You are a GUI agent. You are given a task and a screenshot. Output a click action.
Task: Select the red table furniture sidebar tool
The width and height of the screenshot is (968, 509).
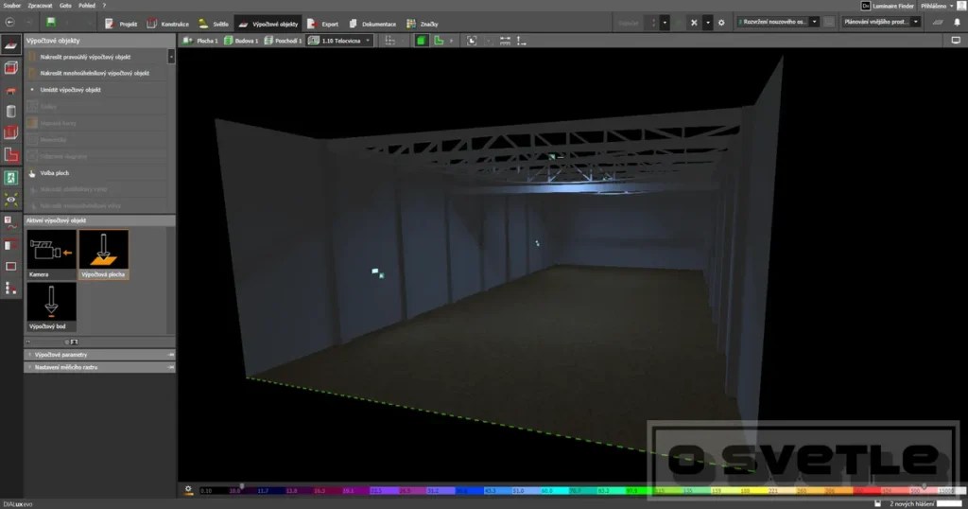point(10,90)
